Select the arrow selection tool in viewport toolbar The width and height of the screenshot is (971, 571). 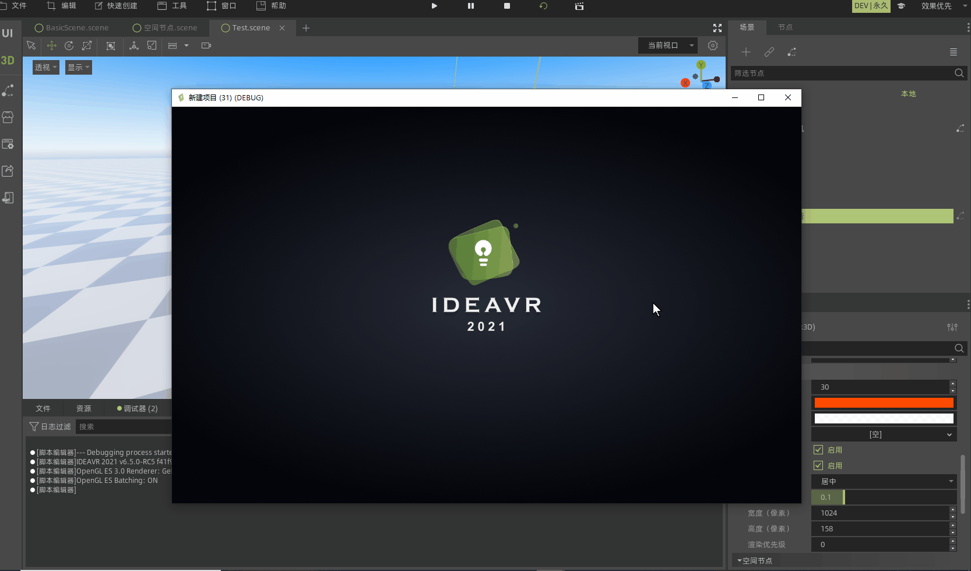31,45
